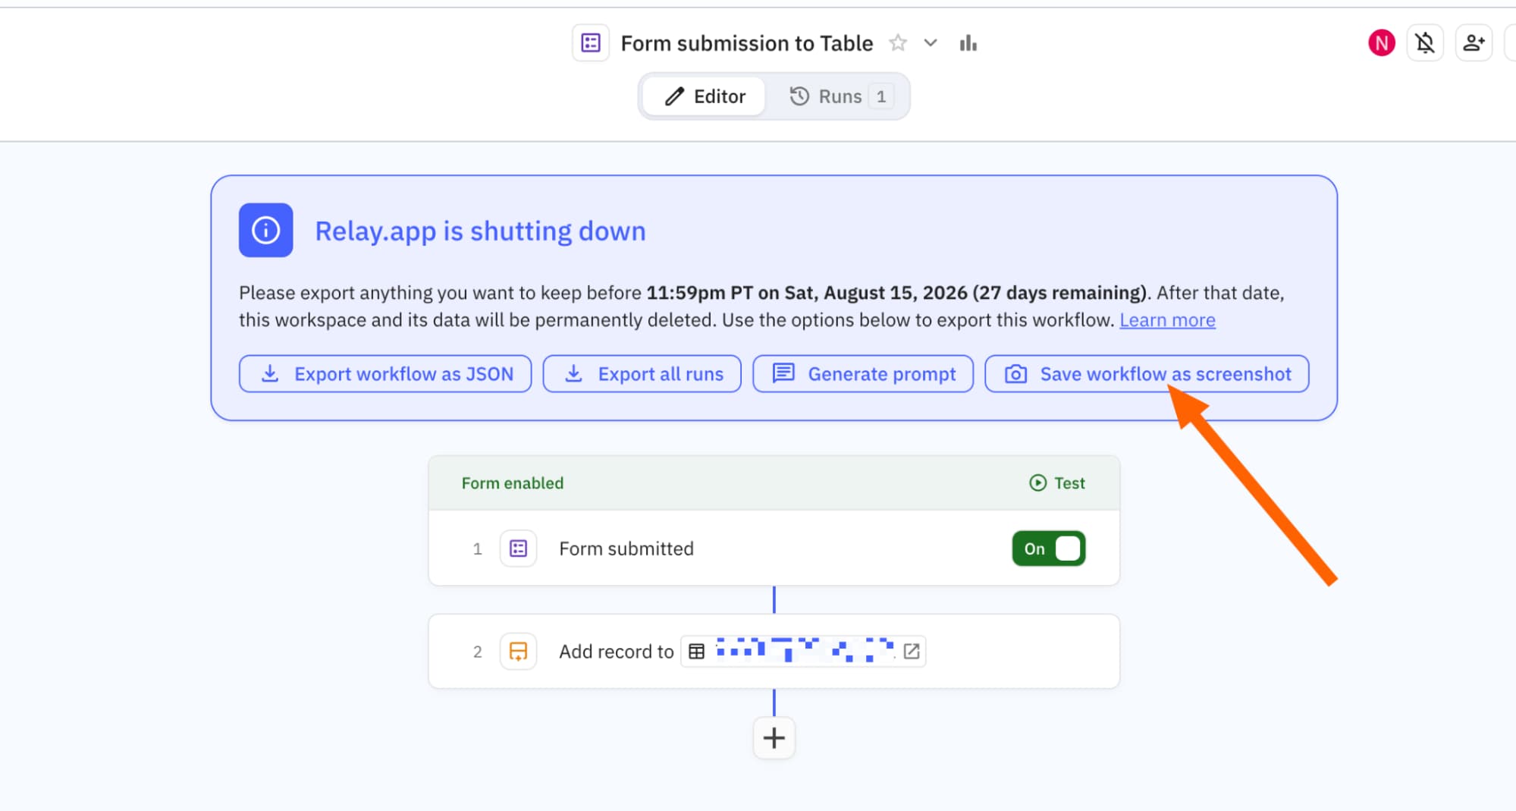Image resolution: width=1516 pixels, height=811 pixels.
Task: Open the N user avatar
Action: pos(1382,42)
